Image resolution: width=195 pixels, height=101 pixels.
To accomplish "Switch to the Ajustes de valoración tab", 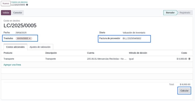I will (x=40, y=47).
